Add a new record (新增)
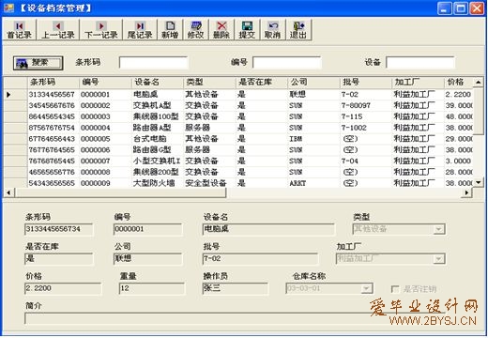 [170, 30]
